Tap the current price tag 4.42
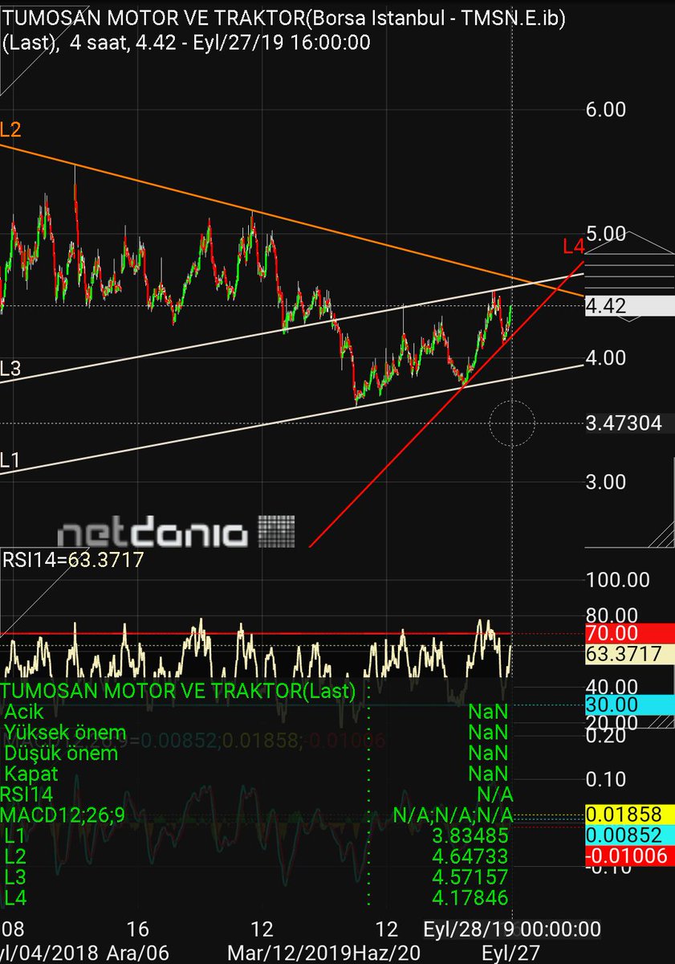Screen dimensions: 675x964 [x=628, y=306]
